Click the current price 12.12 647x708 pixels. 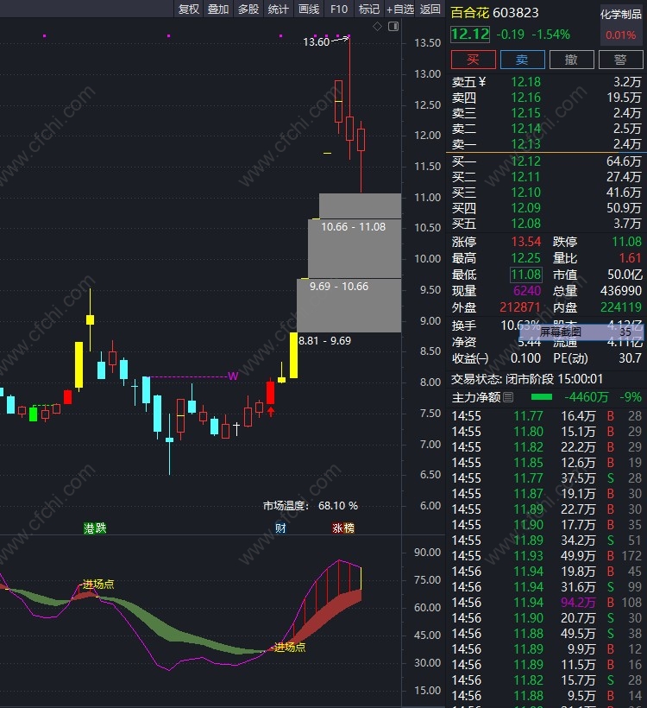(x=470, y=35)
